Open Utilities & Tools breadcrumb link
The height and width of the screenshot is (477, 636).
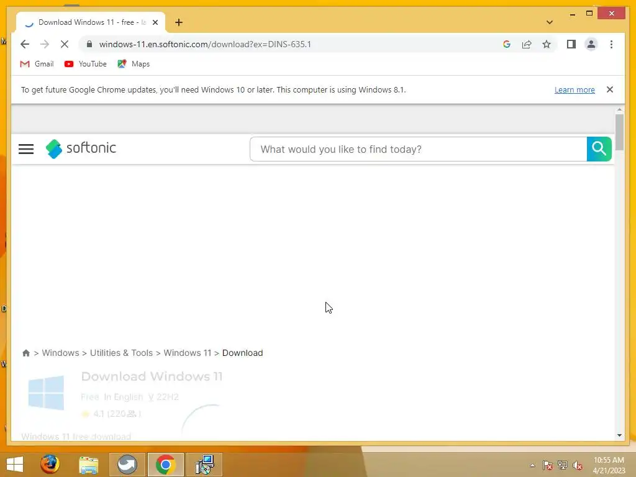(x=121, y=353)
